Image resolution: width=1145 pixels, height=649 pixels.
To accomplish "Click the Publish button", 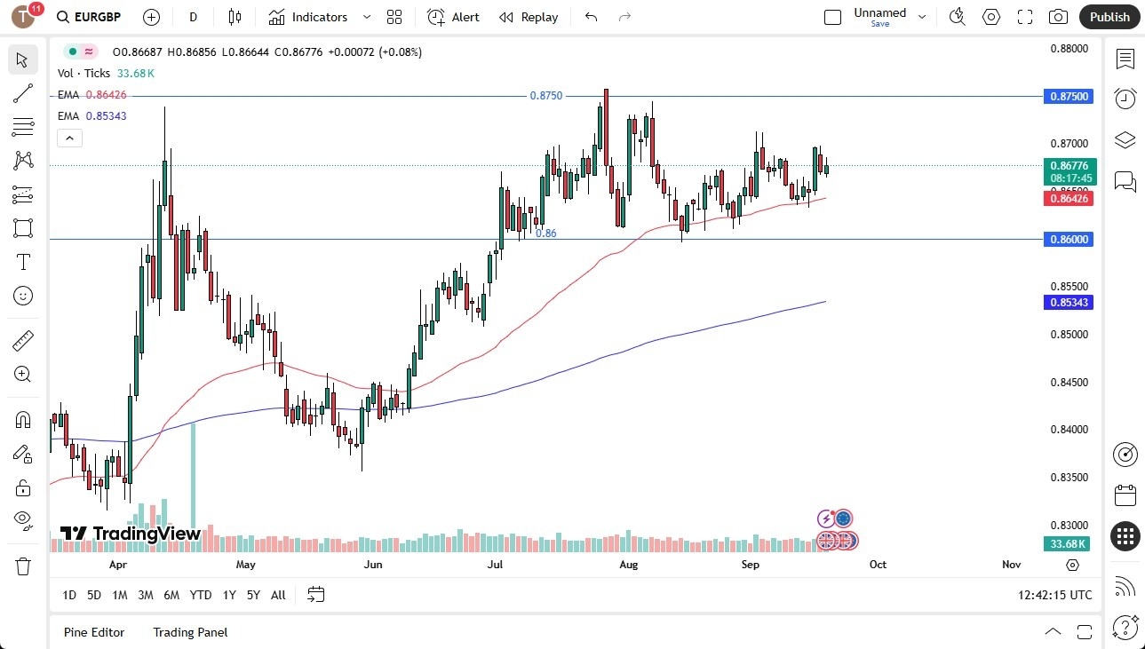I will 1109,16.
